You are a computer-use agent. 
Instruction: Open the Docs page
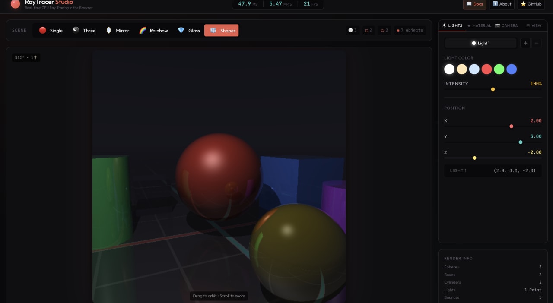click(475, 4)
